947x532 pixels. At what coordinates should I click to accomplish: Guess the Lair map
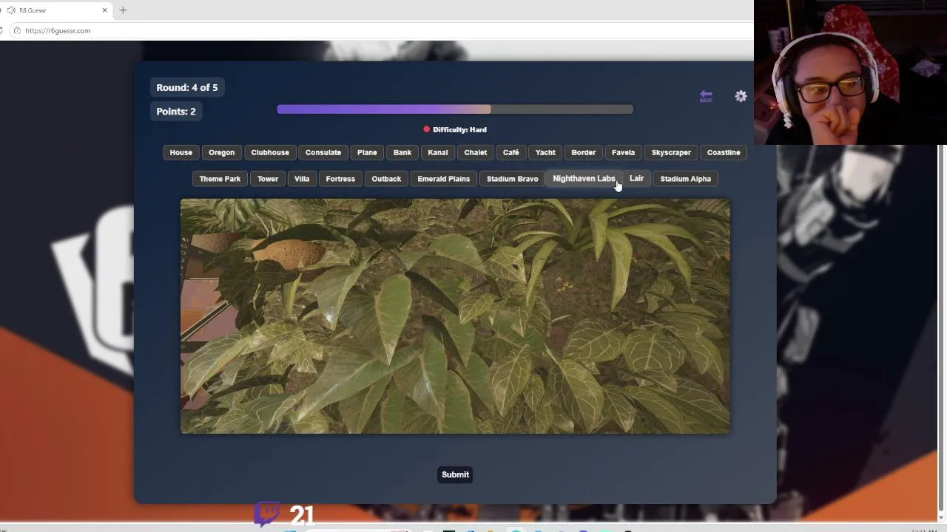pyautogui.click(x=636, y=179)
